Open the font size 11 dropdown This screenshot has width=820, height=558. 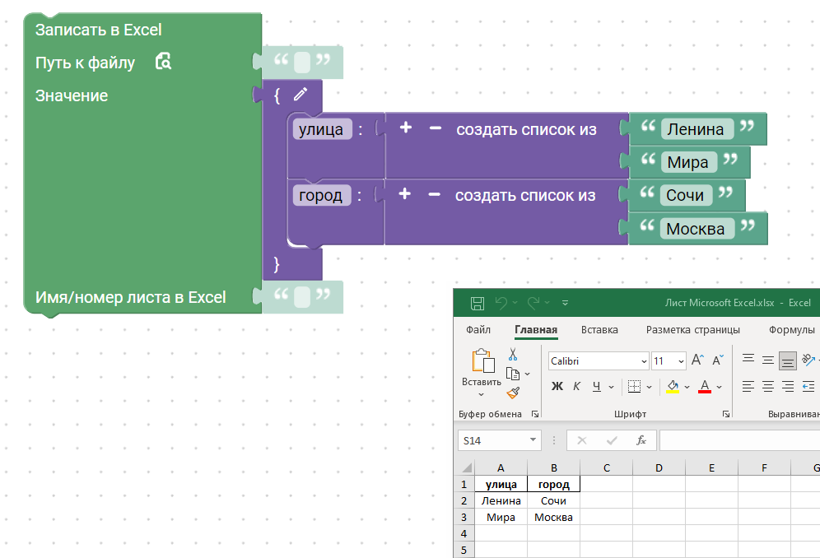681,360
